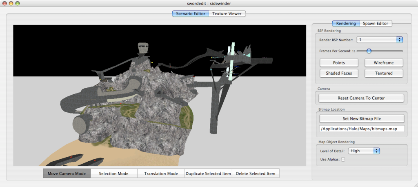The image size is (418, 187).
Task: Click Delete Selected Item
Action: [x=256, y=174]
